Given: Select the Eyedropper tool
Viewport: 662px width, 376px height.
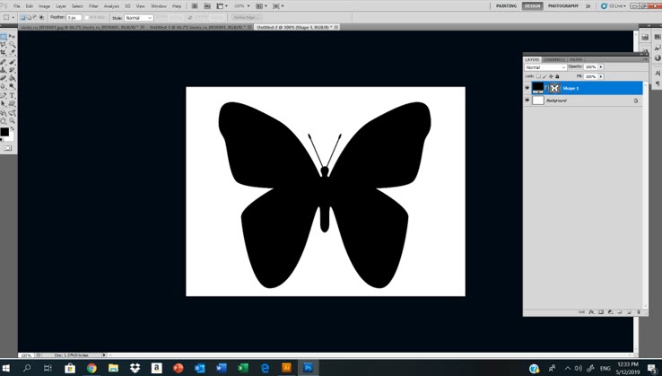Looking at the screenshot, I should 12,53.
